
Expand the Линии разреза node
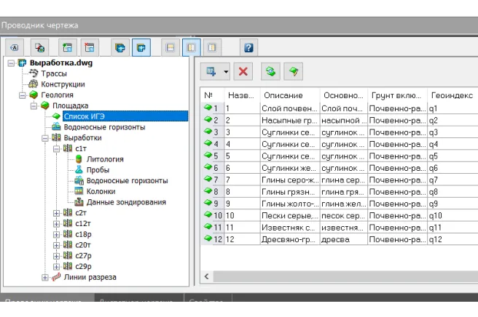[x=45, y=277]
